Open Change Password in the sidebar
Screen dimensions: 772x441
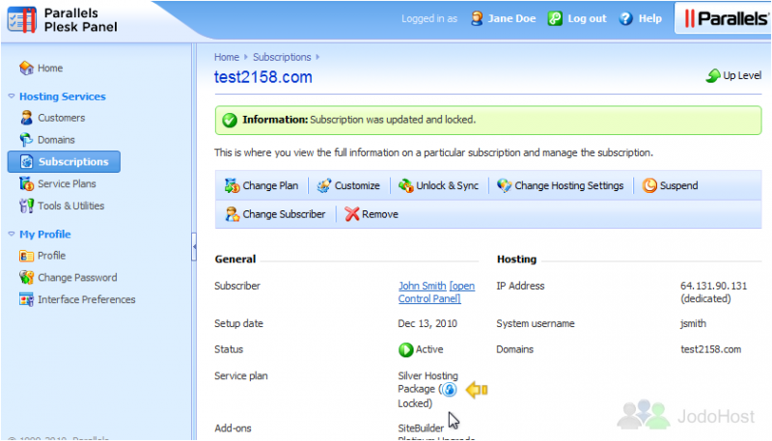77,278
